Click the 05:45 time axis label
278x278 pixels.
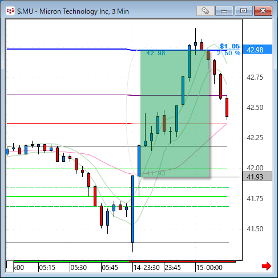(110, 268)
